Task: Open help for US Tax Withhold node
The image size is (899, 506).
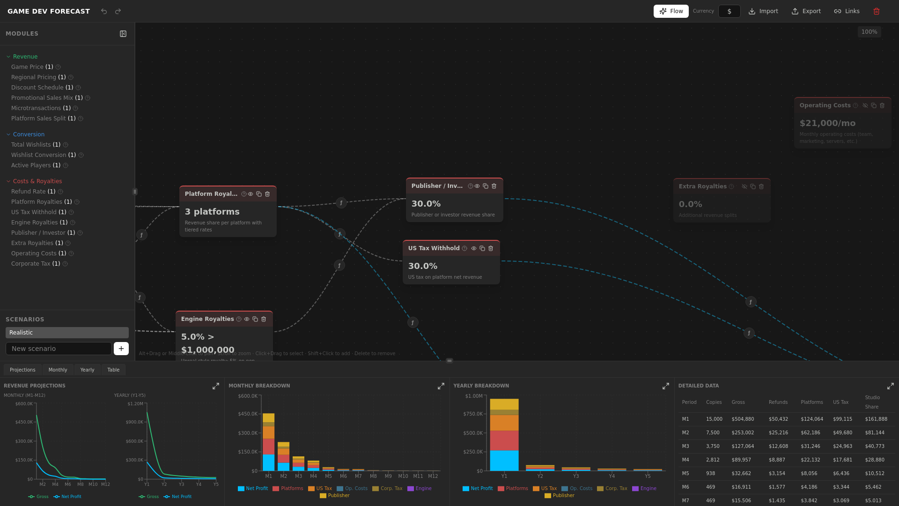Action: coord(464,248)
